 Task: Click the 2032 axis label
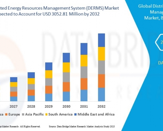101,107
